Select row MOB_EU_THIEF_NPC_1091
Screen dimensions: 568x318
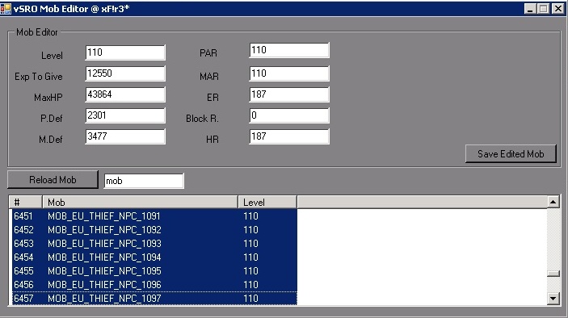click(154, 216)
